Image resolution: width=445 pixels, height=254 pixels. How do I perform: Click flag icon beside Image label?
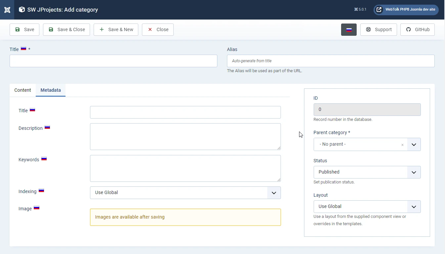37,208
